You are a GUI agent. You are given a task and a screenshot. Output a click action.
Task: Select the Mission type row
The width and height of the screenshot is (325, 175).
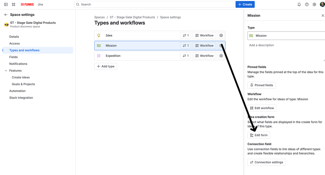click(160, 46)
